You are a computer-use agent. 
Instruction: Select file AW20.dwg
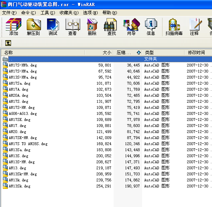(17, 132)
